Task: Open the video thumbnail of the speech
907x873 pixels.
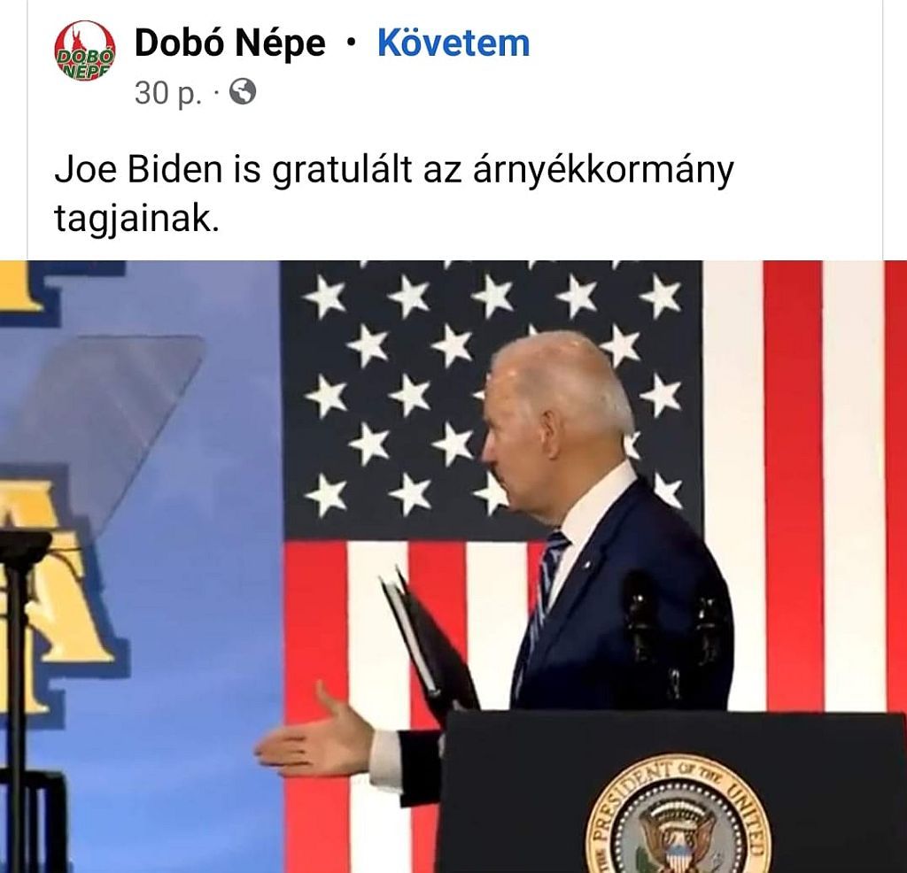Action: pyautogui.click(x=453, y=567)
